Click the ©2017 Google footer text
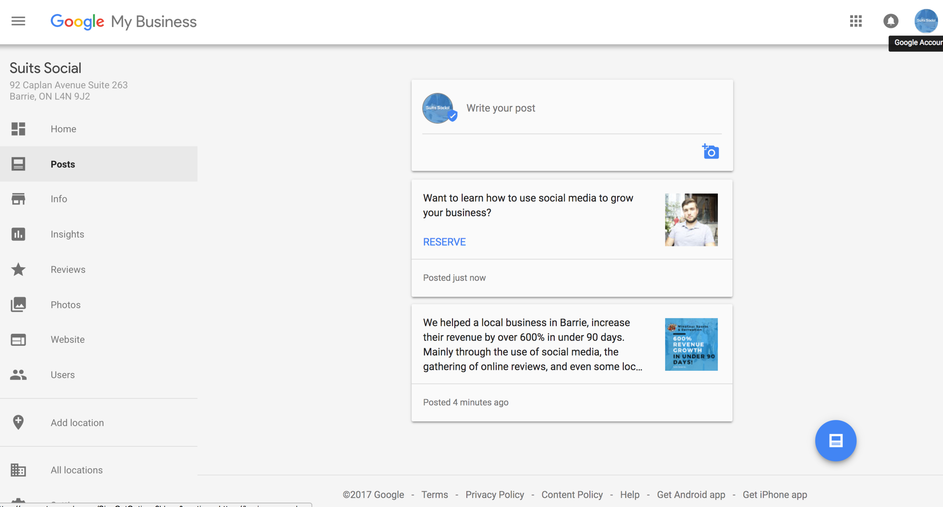The image size is (943, 507). click(x=373, y=495)
